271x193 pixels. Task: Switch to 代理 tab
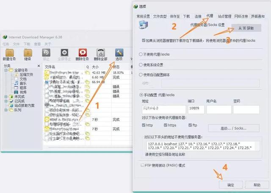click(210, 16)
